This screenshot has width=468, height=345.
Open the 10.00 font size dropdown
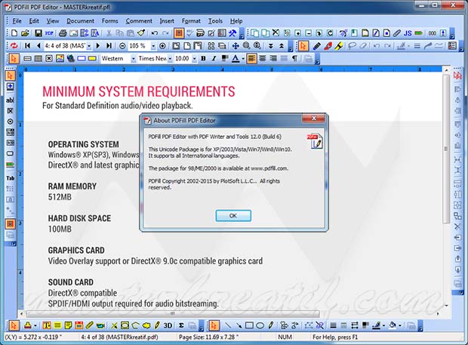194,59
